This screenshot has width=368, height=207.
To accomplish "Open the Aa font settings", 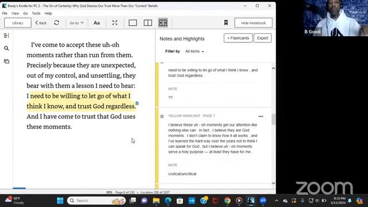I will [97, 23].
